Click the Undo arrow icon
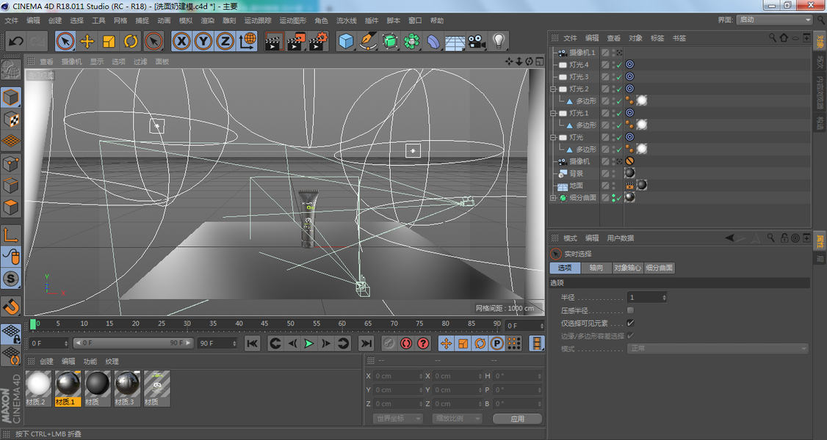This screenshot has height=440, width=827. [16, 41]
